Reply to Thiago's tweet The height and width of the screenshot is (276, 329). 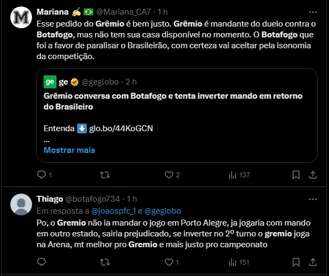41,262
